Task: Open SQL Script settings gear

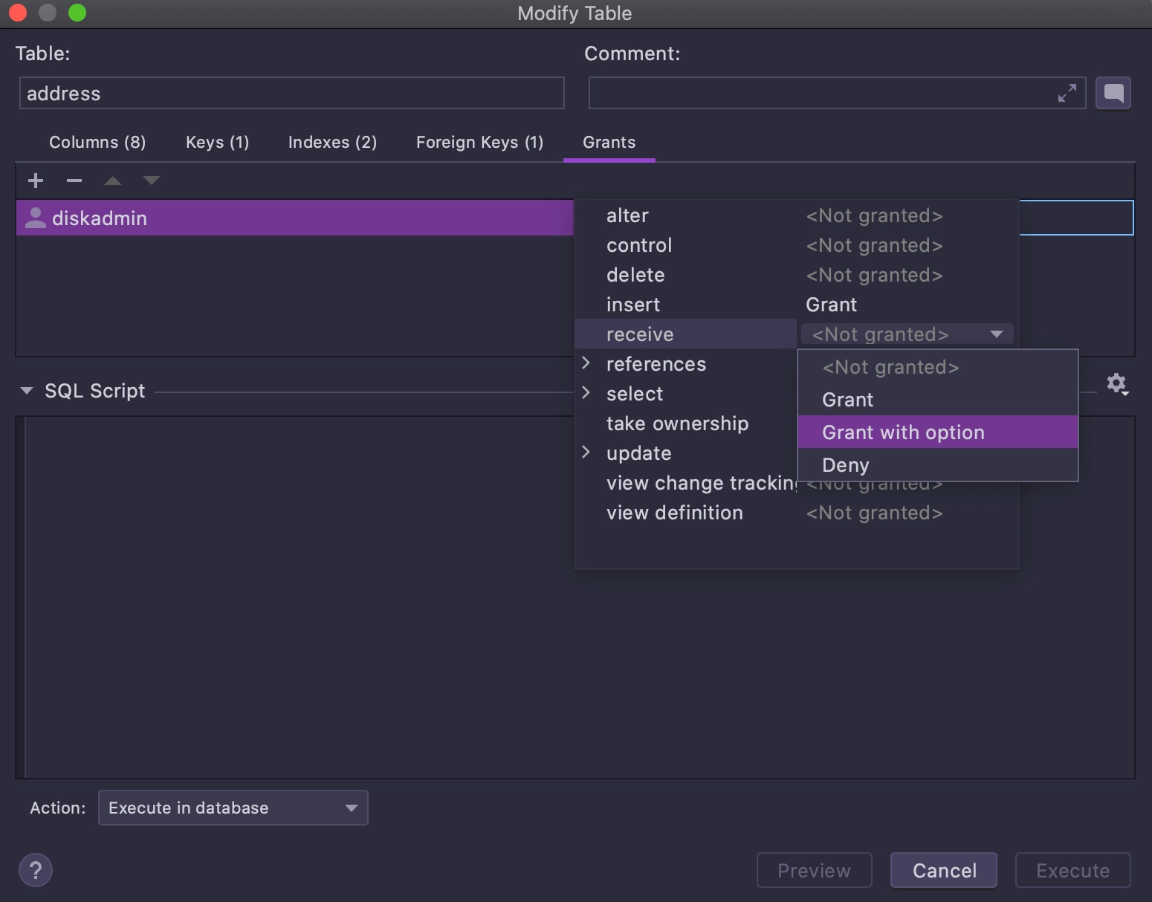Action: [x=1117, y=384]
